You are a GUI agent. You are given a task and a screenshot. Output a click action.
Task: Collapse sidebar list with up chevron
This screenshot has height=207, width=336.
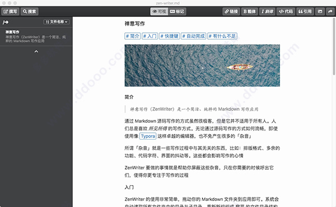(36, 51)
